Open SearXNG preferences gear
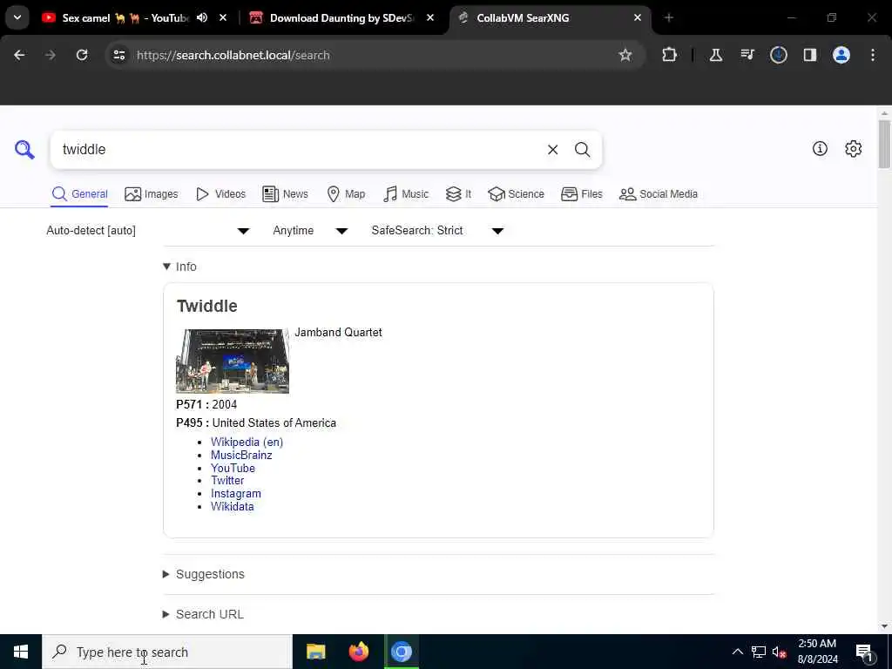Screen dimensions: 892x669 pyautogui.click(x=854, y=148)
